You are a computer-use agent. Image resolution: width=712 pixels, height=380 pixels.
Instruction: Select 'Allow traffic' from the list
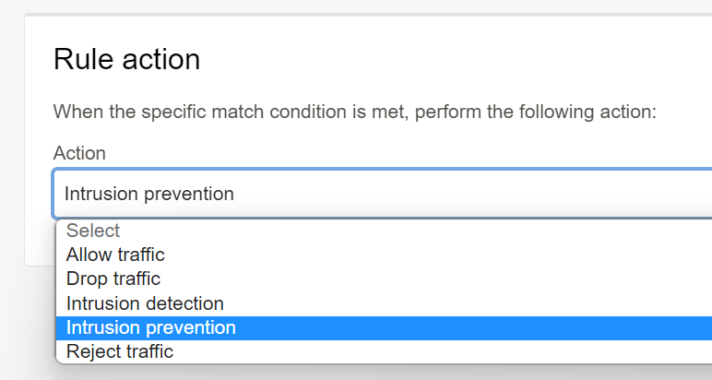click(115, 255)
